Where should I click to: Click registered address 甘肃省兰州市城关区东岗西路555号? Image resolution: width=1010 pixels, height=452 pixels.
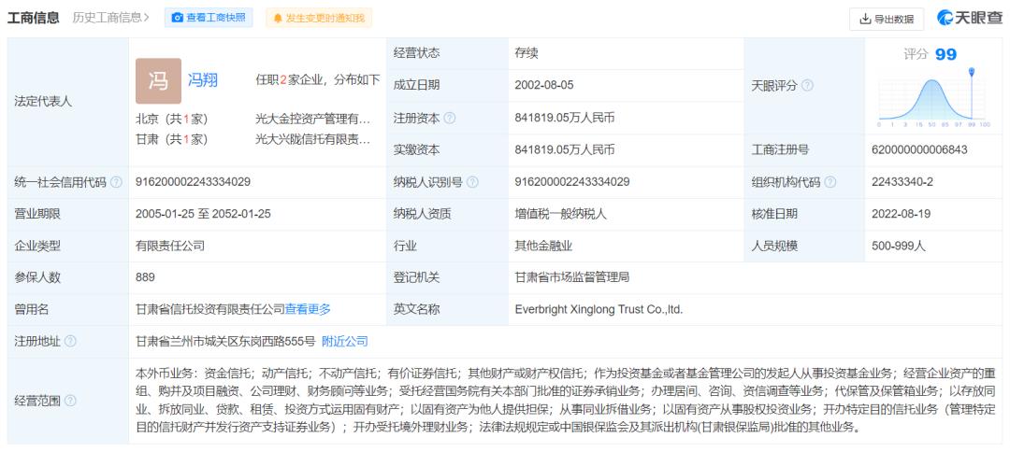[x=225, y=342]
